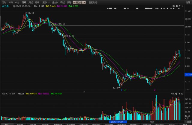The image size is (192, 125).
Task: Switch to 周线 weekly chart period
Action: coord(31,2)
